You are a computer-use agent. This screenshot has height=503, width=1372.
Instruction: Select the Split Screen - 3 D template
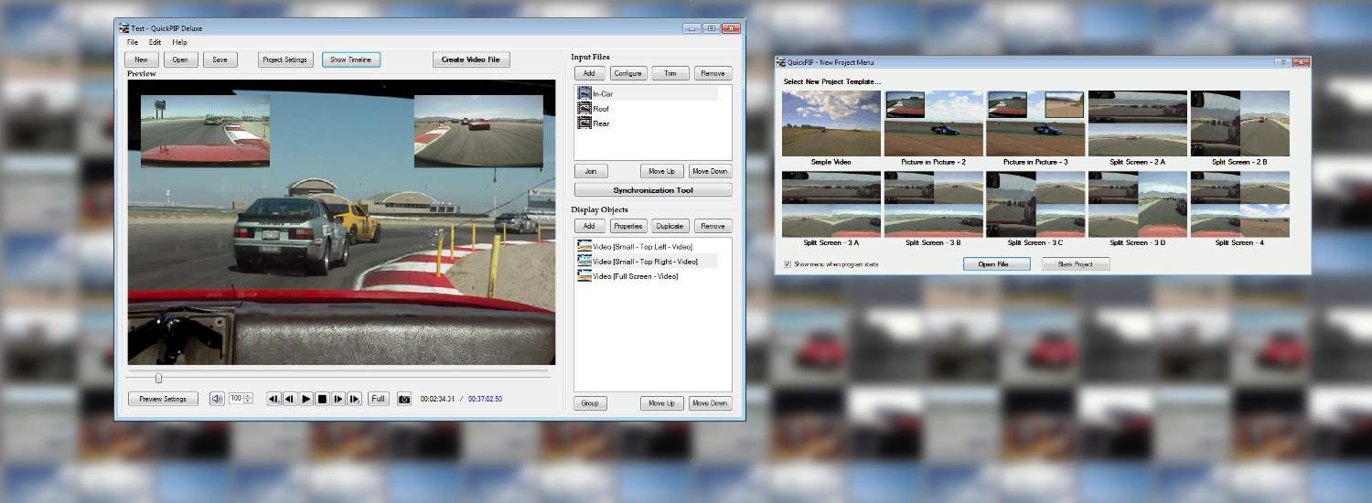pos(1138,205)
